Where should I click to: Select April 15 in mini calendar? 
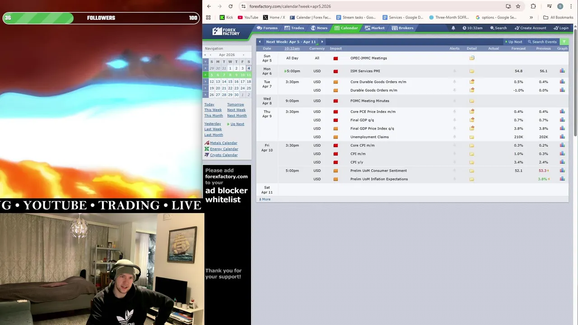coord(230,82)
